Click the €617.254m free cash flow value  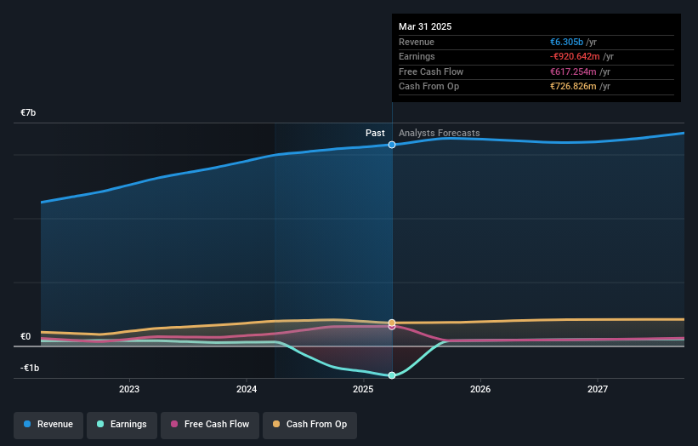[x=573, y=71]
